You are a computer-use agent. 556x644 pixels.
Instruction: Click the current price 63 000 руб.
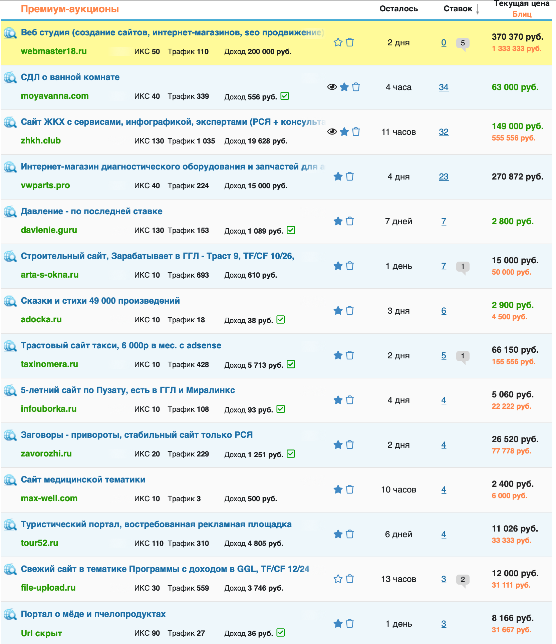tap(515, 87)
